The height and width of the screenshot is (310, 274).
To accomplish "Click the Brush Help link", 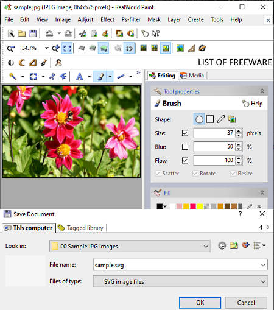I will (x=252, y=104).
